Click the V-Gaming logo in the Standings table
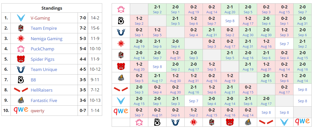 (21, 18)
